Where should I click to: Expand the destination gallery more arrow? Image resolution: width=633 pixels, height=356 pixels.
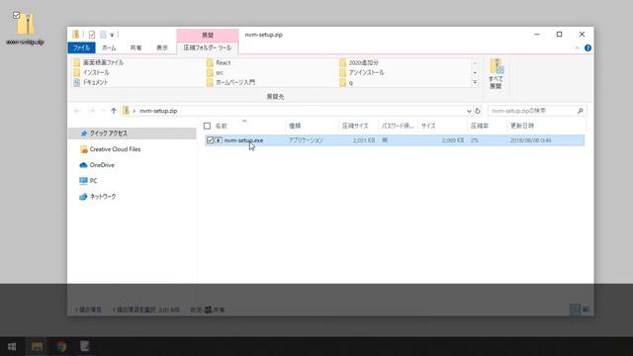(475, 82)
